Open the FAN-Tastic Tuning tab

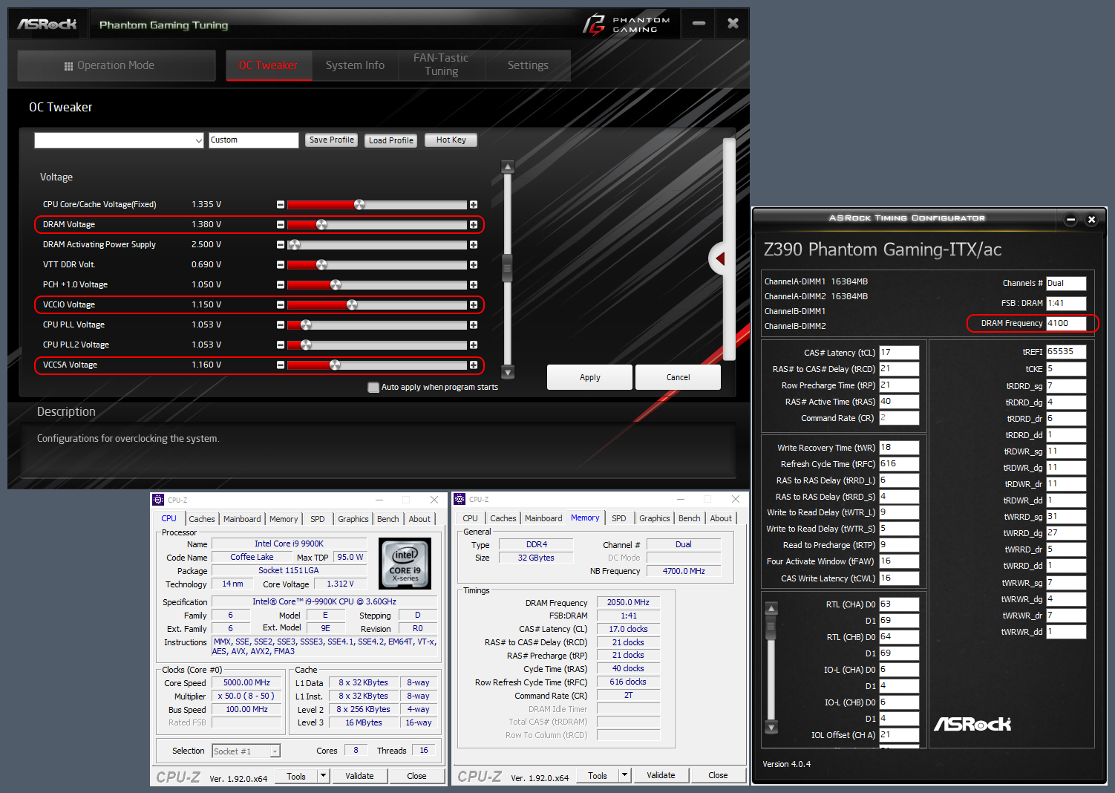[441, 65]
